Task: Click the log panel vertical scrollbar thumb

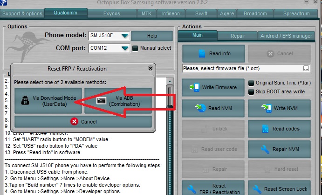Action: click(170, 96)
